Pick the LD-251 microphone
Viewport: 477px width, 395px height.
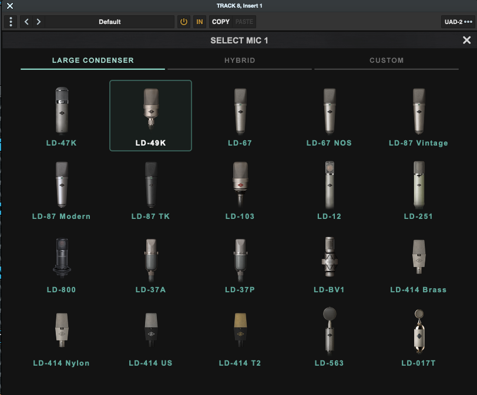419,190
